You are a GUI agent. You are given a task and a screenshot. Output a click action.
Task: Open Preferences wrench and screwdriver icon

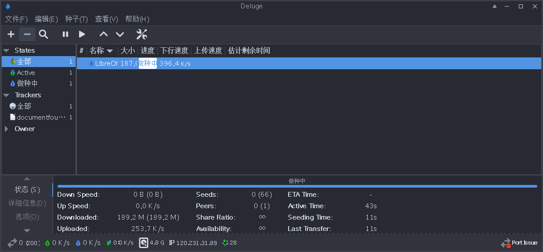[141, 34]
